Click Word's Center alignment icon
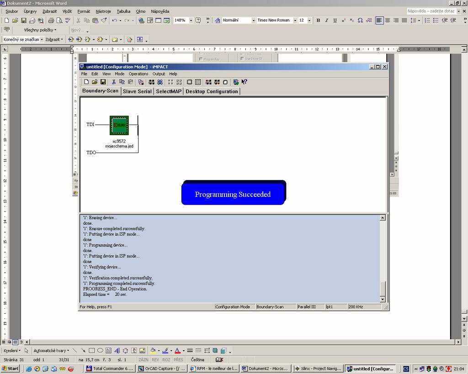Image resolution: width=468 pixels, height=374 pixels. [388, 20]
